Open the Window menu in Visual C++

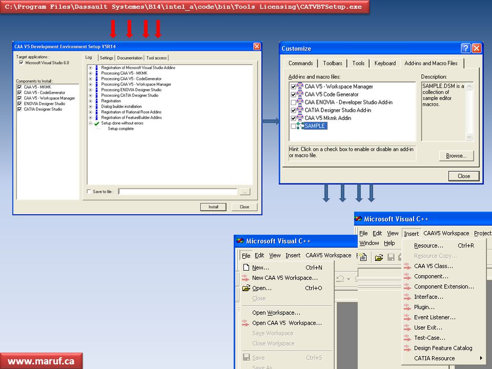click(370, 243)
